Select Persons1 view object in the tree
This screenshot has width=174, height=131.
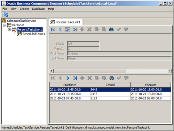[18, 25]
